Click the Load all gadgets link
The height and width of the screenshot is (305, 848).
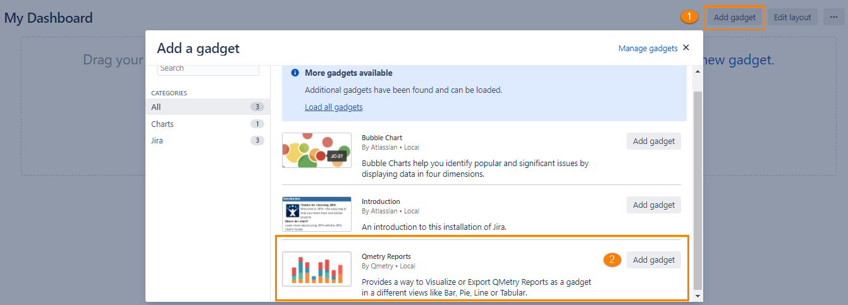333,107
